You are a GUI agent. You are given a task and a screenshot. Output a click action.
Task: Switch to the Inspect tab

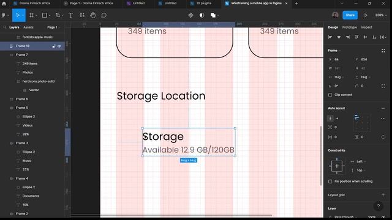pyautogui.click(x=366, y=27)
